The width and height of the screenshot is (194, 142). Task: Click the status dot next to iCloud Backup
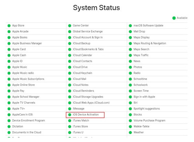click(70, 44)
